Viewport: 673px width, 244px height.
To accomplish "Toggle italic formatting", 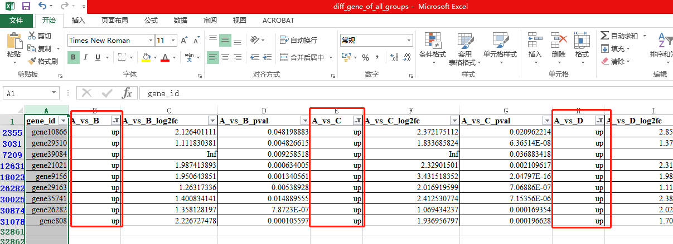I will pos(85,57).
